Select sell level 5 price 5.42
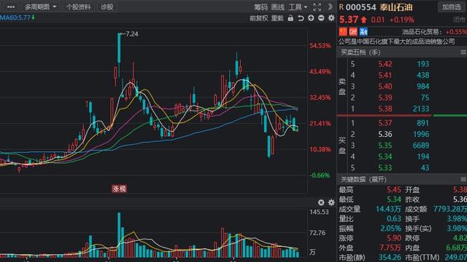This screenshot has height=262, width=467. coord(385,64)
